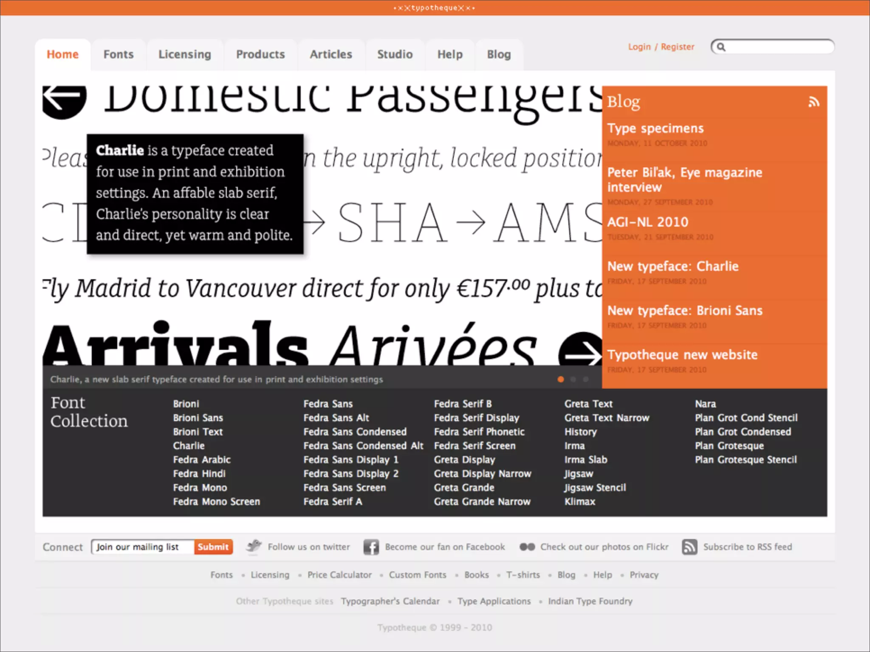
Task: Read the Type specimens blog post
Action: coord(655,128)
